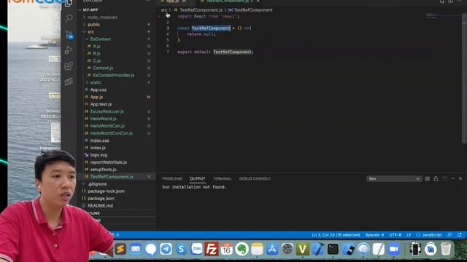Open Calendar from the dock
The image size is (467, 262).
[227, 249]
